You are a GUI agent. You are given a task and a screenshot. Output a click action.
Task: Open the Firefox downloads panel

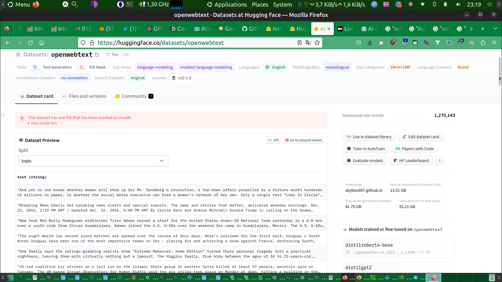(x=370, y=43)
